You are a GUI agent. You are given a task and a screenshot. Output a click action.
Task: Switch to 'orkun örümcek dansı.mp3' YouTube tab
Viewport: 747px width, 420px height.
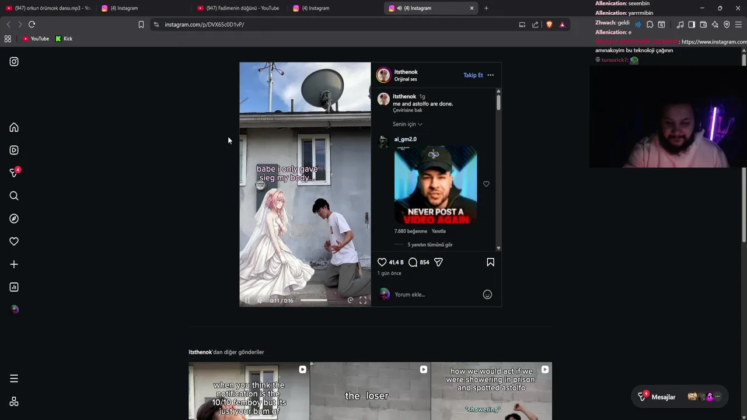(48, 8)
